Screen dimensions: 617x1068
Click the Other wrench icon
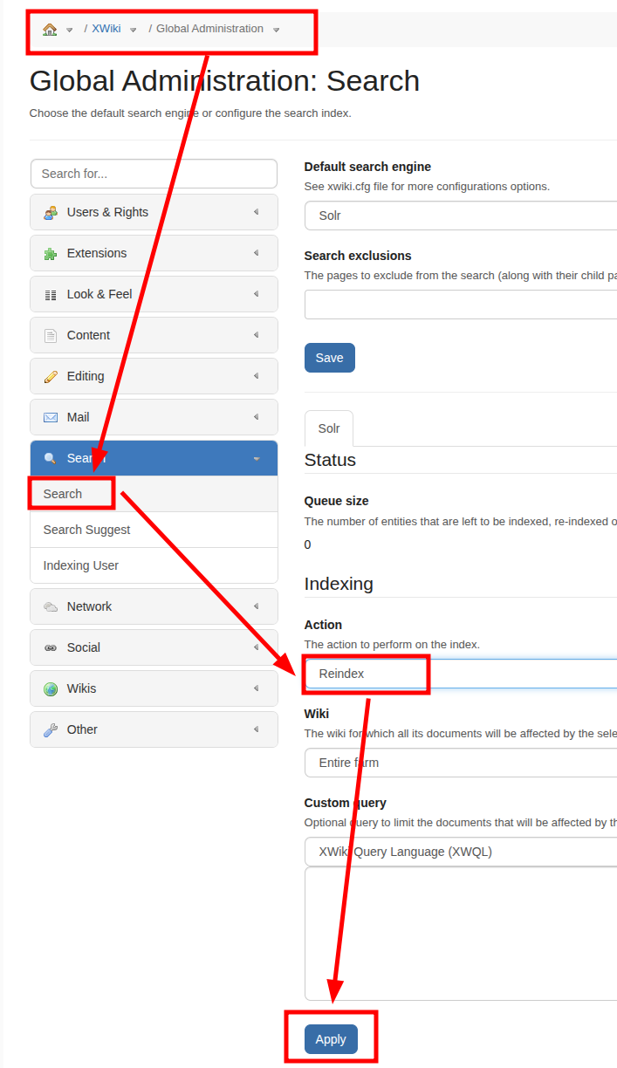pos(51,730)
